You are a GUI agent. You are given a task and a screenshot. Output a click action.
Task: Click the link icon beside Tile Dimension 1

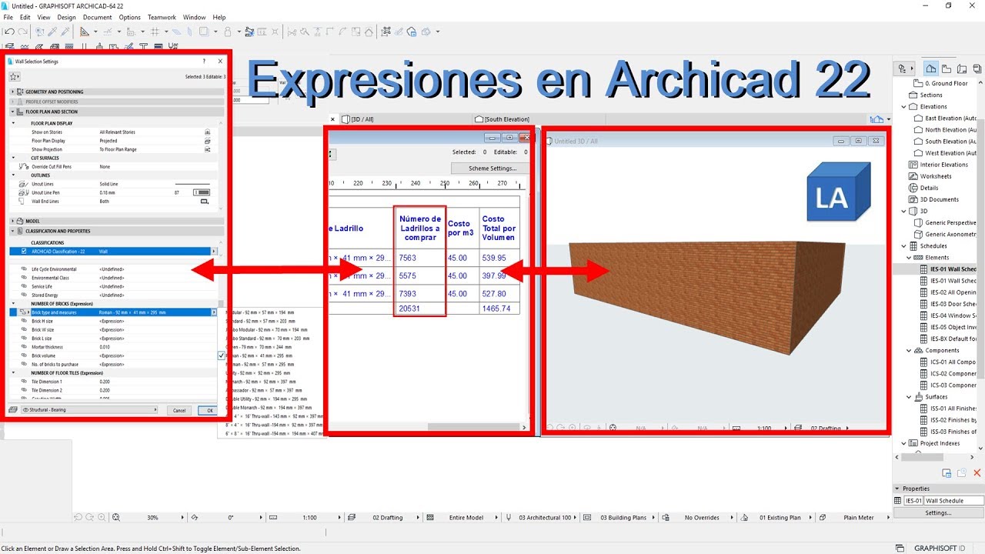pyautogui.click(x=23, y=382)
